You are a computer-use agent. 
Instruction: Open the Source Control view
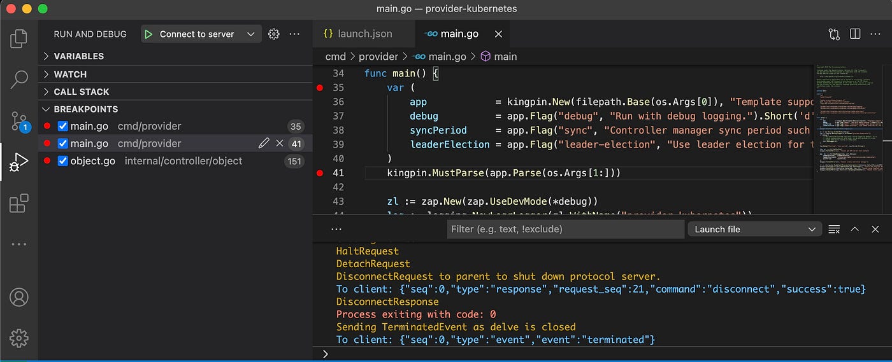(x=19, y=121)
